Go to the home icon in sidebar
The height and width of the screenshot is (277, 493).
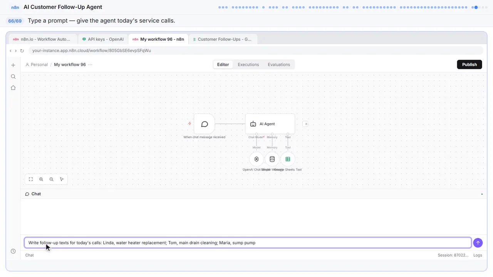[x=13, y=88]
